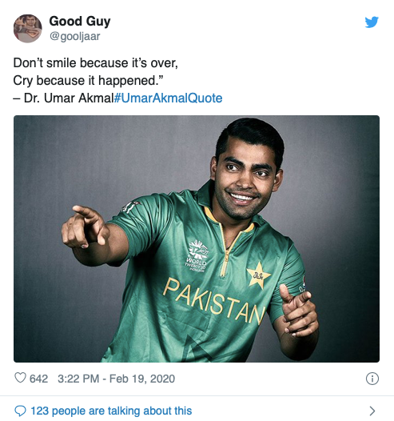The width and height of the screenshot is (394, 421).
Task: Open the tweet info circle icon
Action: (372, 379)
